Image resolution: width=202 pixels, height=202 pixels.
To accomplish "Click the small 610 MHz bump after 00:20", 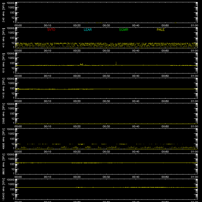I will click(x=81, y=64).
